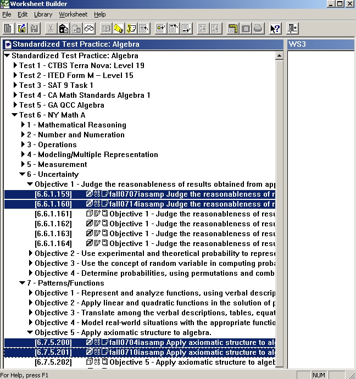The image size is (356, 379).
Task: Click the list move-up arrow icon
Action: coord(174,29)
